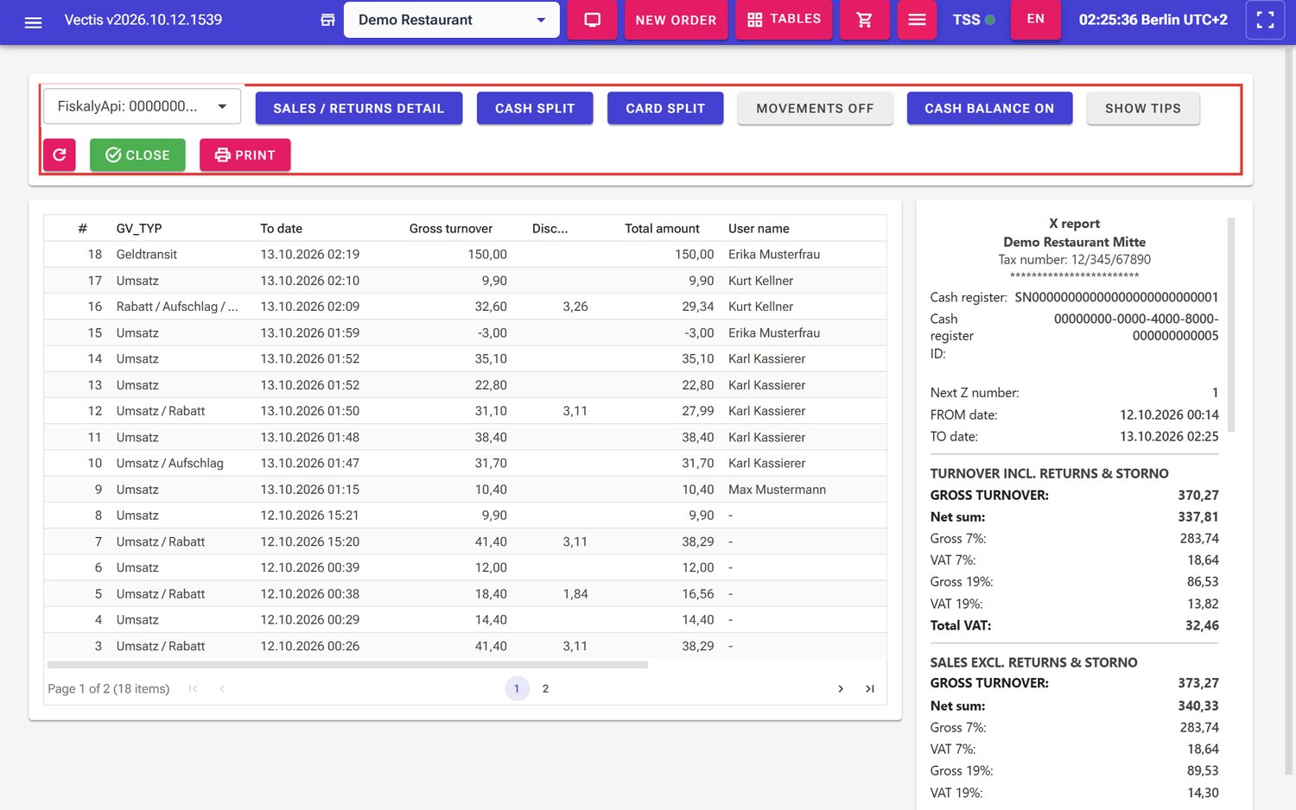Click the Max Mustermann user name cell
The height and width of the screenshot is (810, 1296).
click(x=777, y=489)
